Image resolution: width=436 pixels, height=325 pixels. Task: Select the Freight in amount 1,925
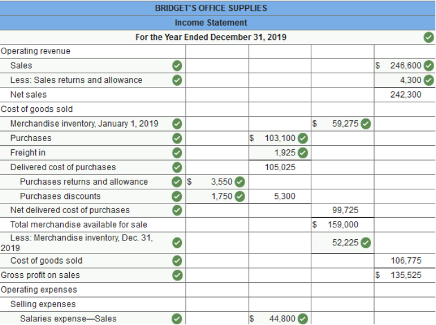pos(285,152)
